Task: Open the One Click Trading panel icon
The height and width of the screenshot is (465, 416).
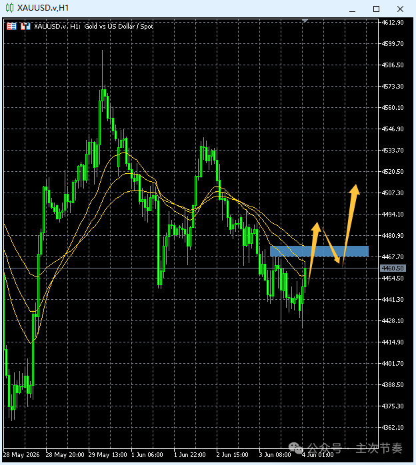Action: coord(25,27)
